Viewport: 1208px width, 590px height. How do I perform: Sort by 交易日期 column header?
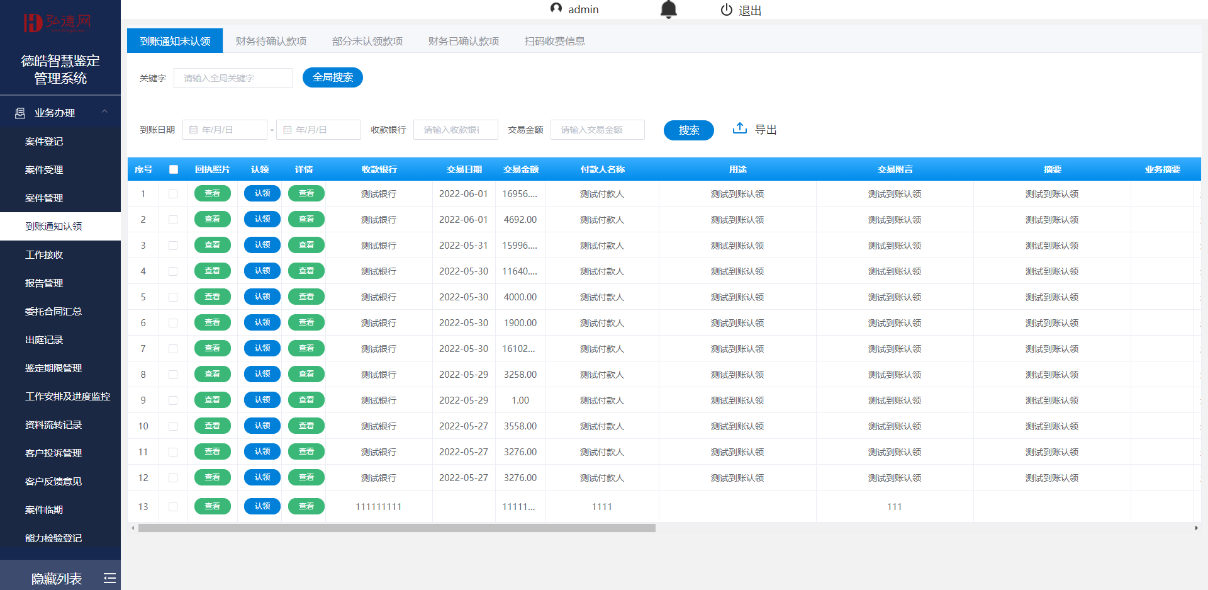point(464,169)
